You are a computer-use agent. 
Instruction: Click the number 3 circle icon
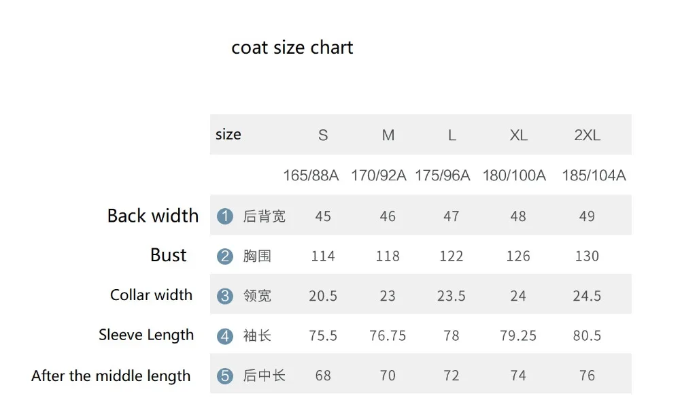coord(225,296)
